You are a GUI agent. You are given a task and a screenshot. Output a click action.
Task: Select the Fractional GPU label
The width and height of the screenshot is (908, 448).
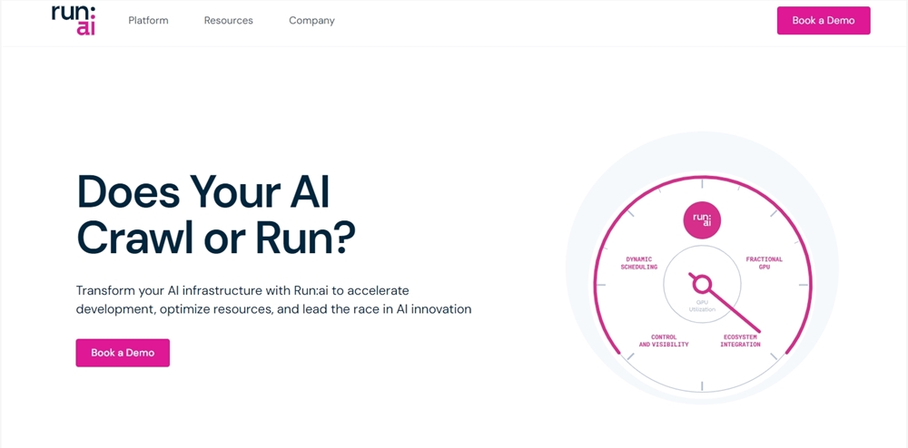pos(764,264)
